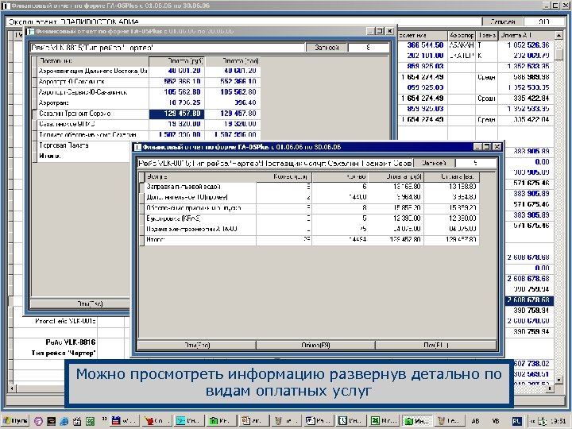Click the AB indicator in the tray area

(475, 420)
